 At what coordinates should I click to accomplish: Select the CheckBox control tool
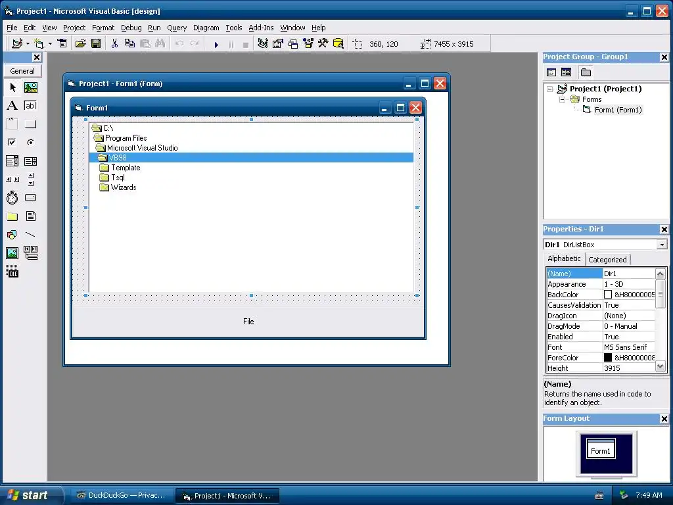(12, 142)
